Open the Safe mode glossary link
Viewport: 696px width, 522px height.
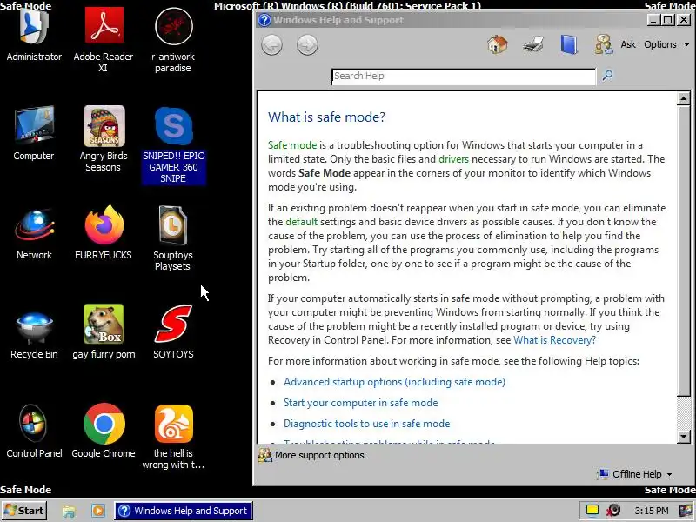(x=292, y=145)
